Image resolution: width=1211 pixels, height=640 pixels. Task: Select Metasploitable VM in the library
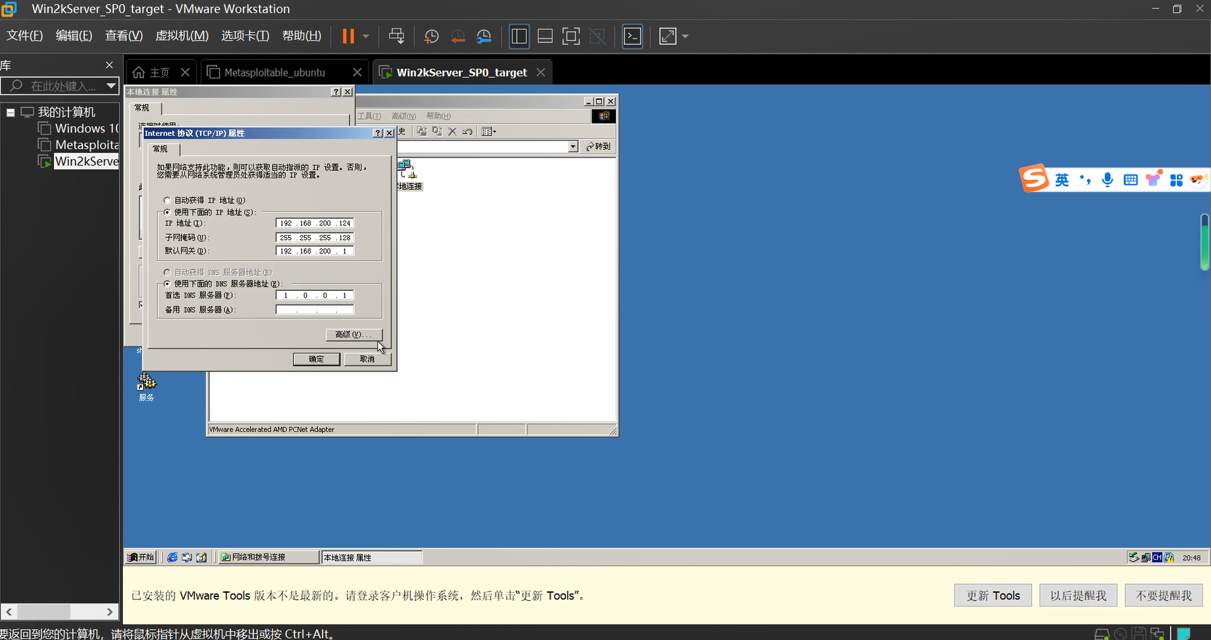79,145
